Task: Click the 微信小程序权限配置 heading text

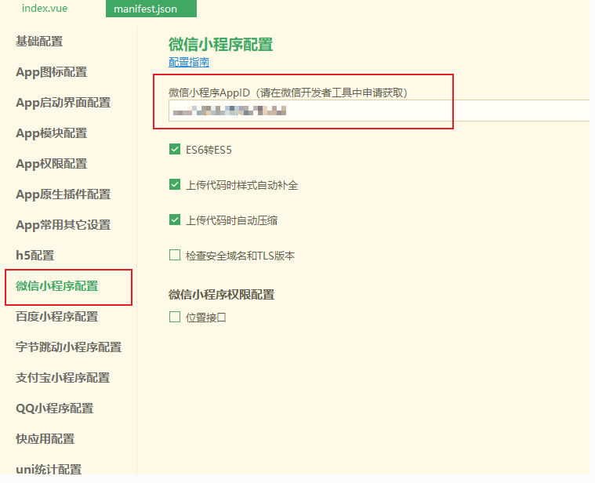Action: [x=222, y=295]
